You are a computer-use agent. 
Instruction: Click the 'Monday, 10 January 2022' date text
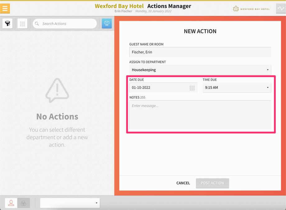coord(153,11)
